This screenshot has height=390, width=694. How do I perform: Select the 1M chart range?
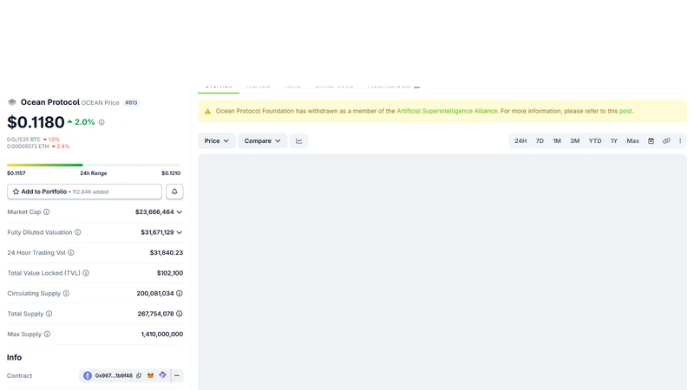pos(557,140)
